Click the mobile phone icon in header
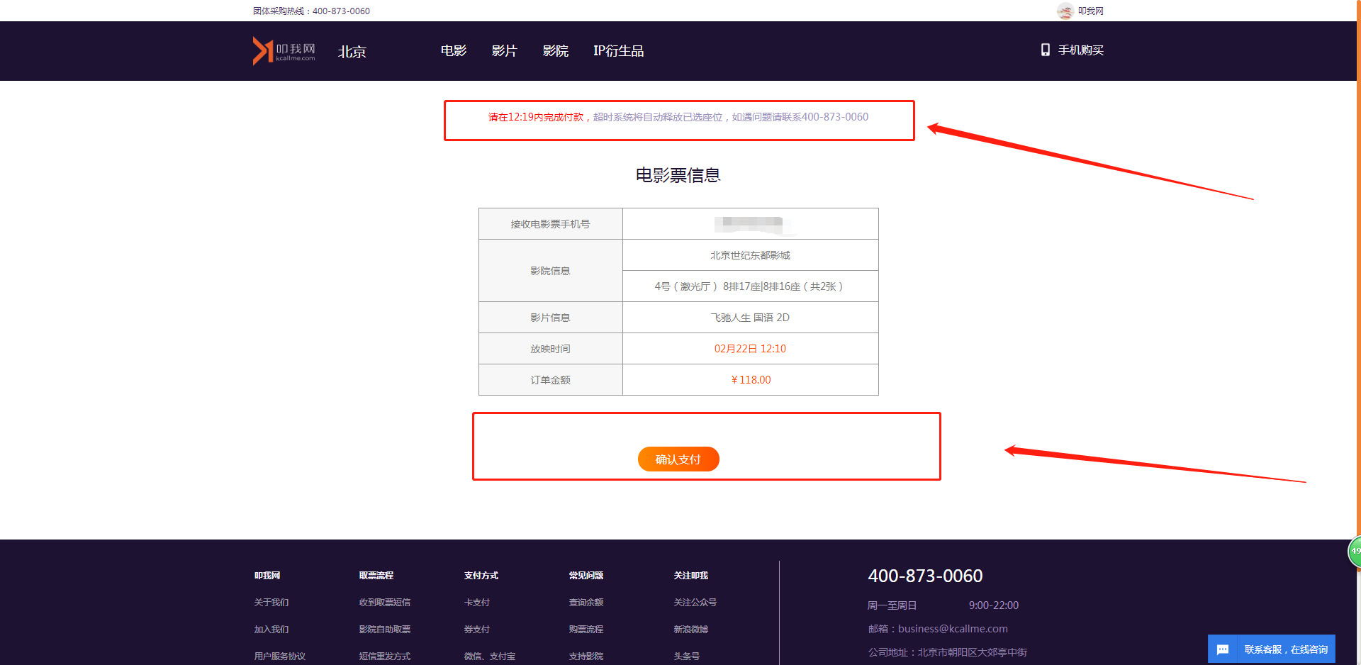Screen dimensions: 1361x665 [1045, 50]
